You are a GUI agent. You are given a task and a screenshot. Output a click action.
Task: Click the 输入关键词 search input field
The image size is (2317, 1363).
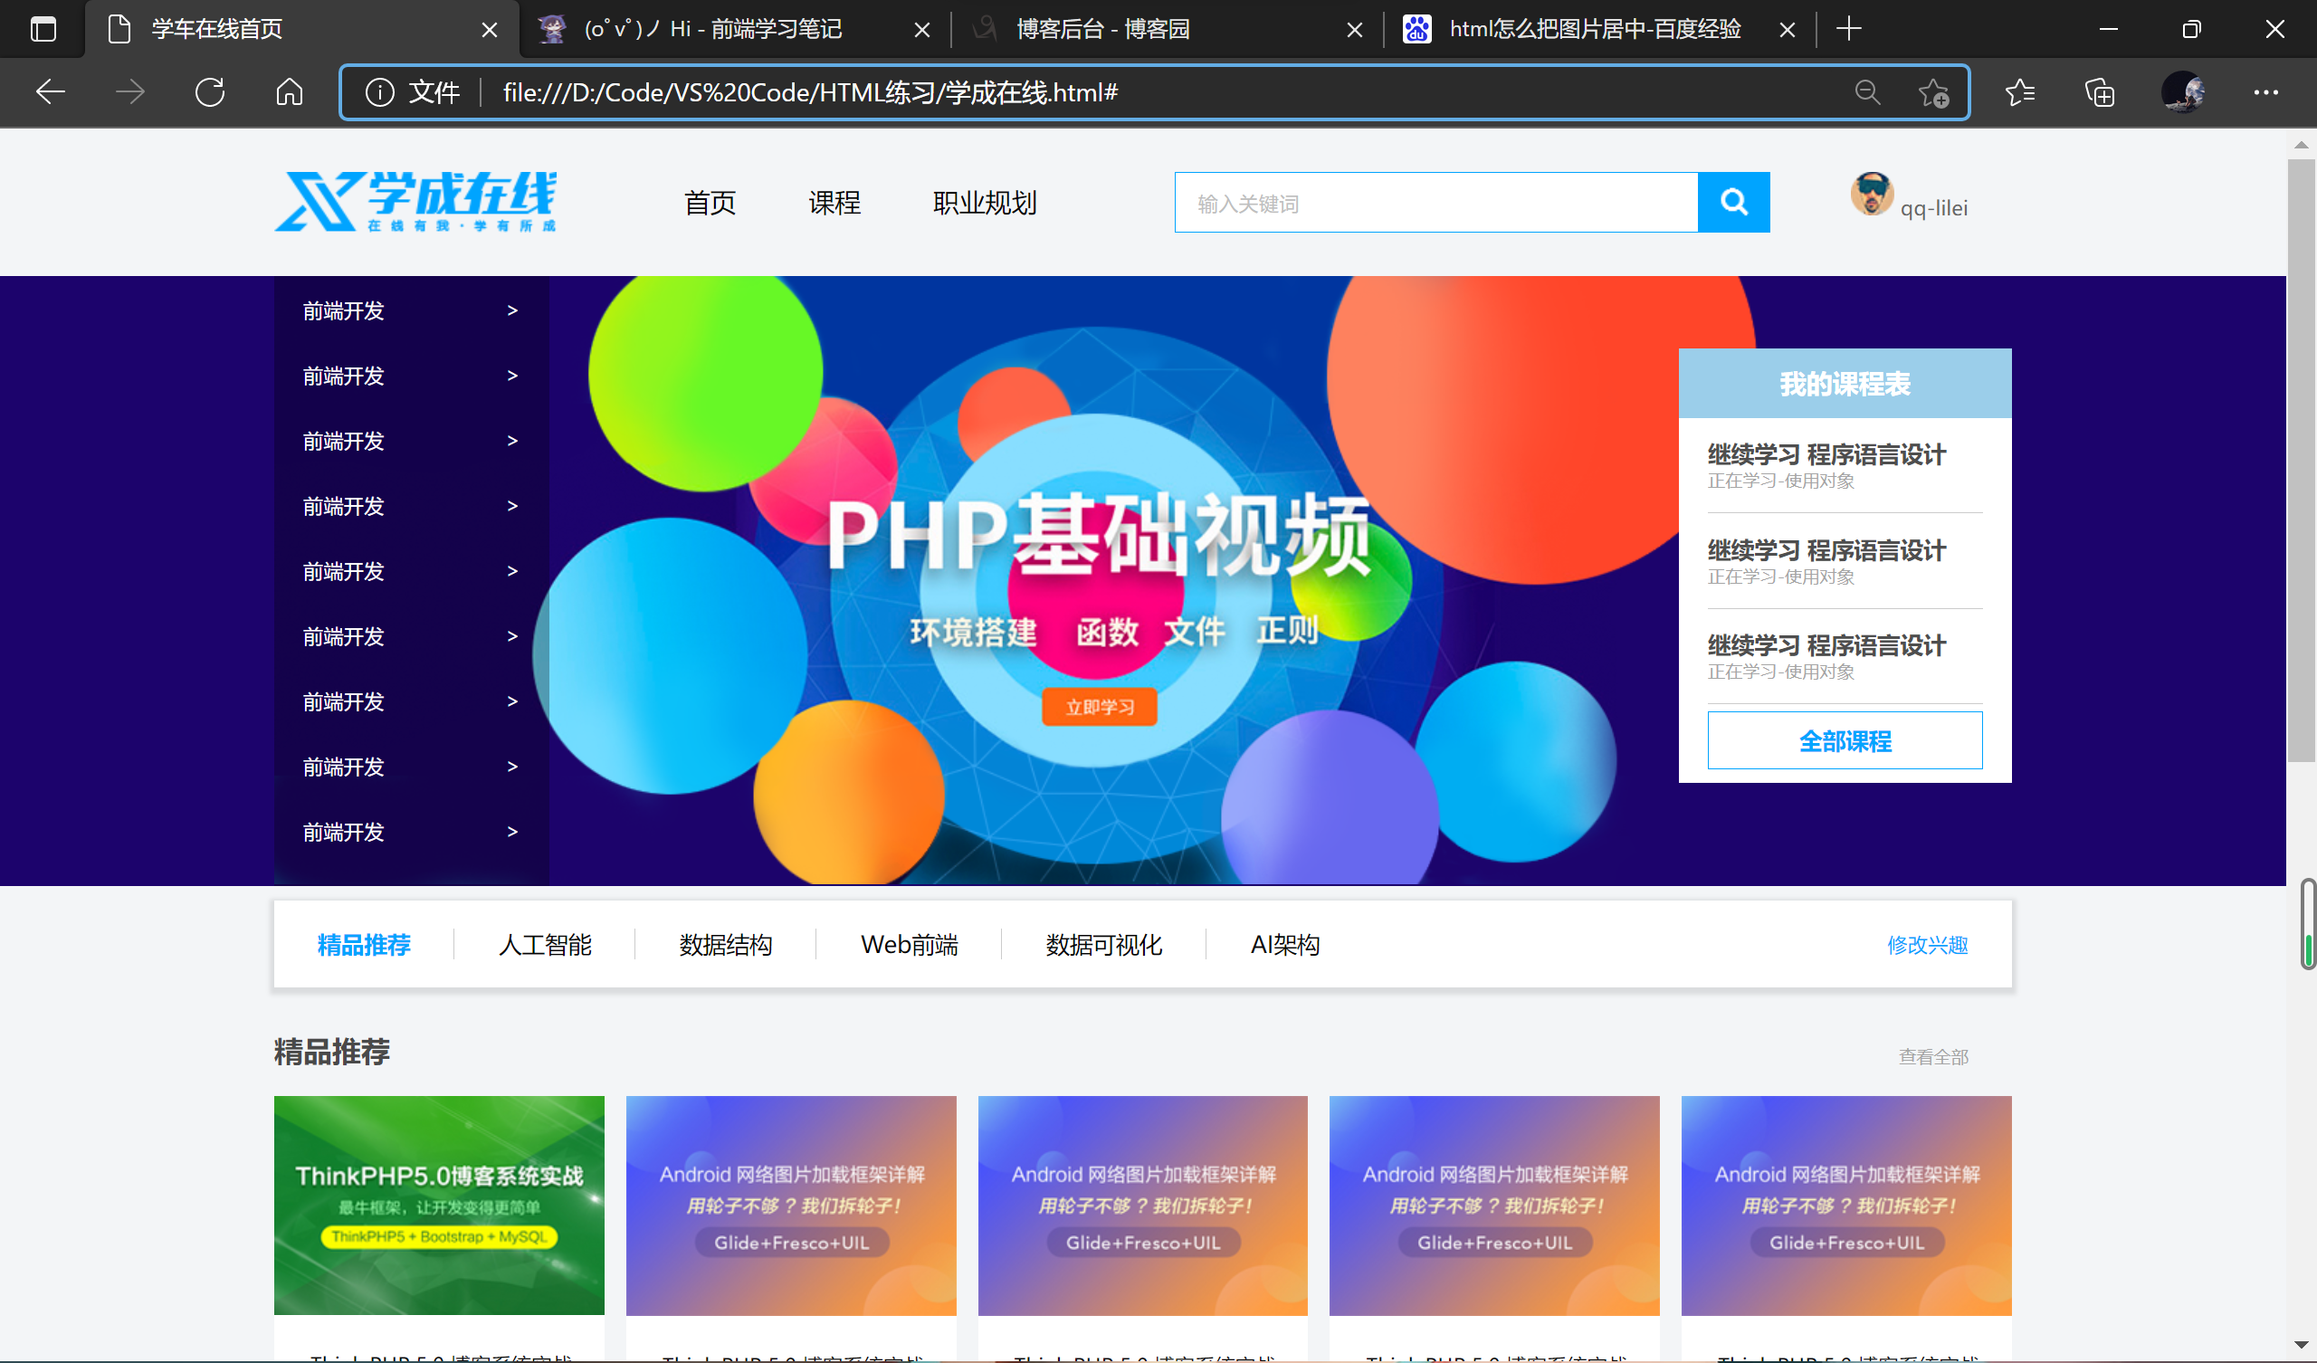[x=1435, y=203]
